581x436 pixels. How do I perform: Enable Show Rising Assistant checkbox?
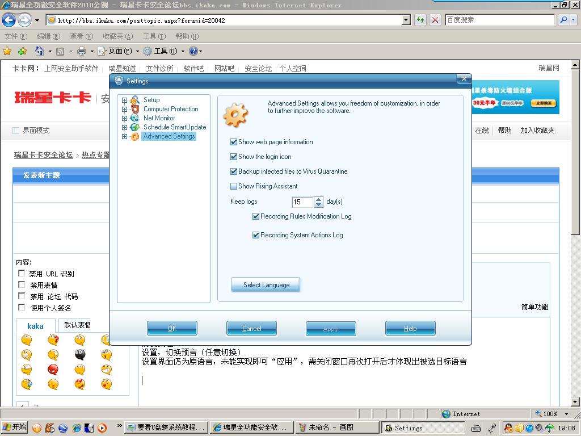[234, 186]
